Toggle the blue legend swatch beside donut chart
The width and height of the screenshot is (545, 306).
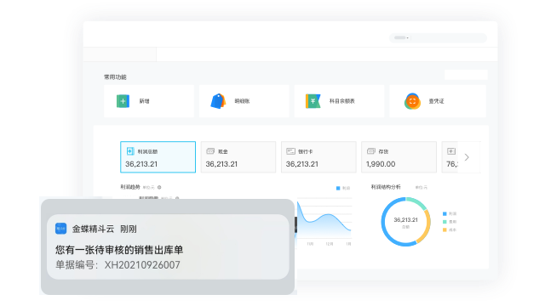[445, 213]
